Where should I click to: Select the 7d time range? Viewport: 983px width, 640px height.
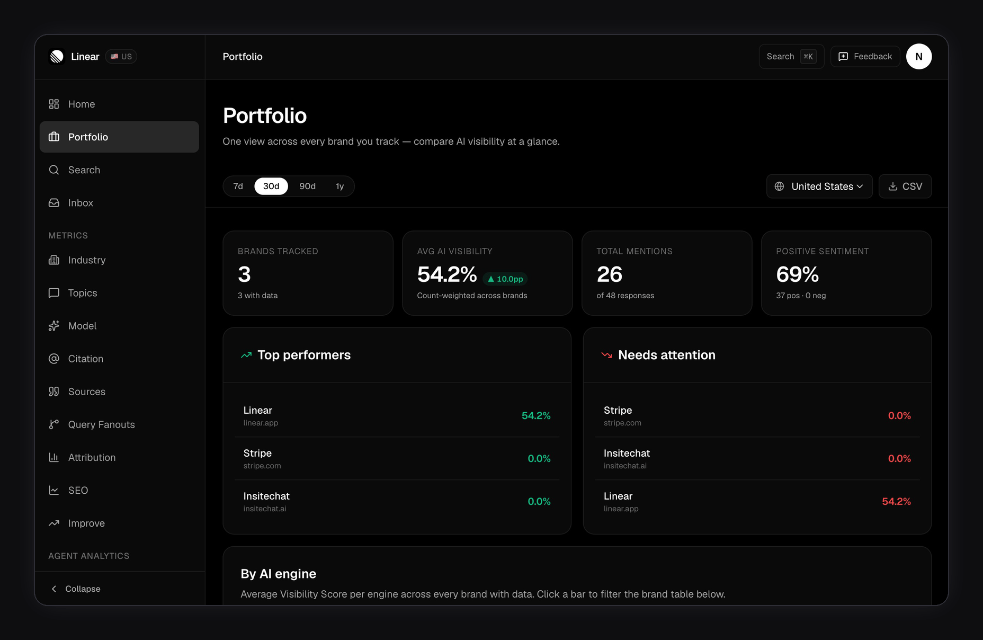(x=238, y=186)
